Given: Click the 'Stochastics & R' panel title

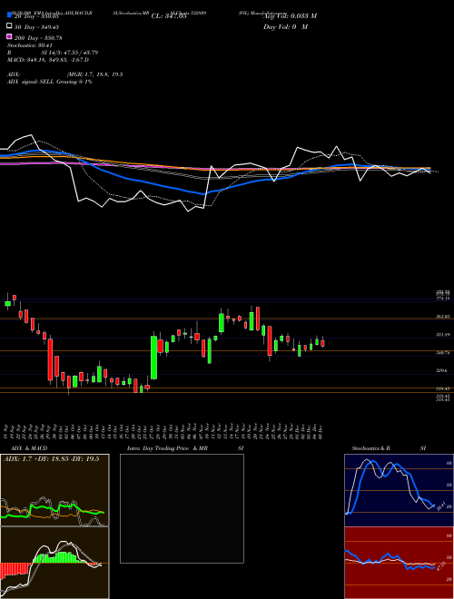Looking at the screenshot, I should coord(371,448).
